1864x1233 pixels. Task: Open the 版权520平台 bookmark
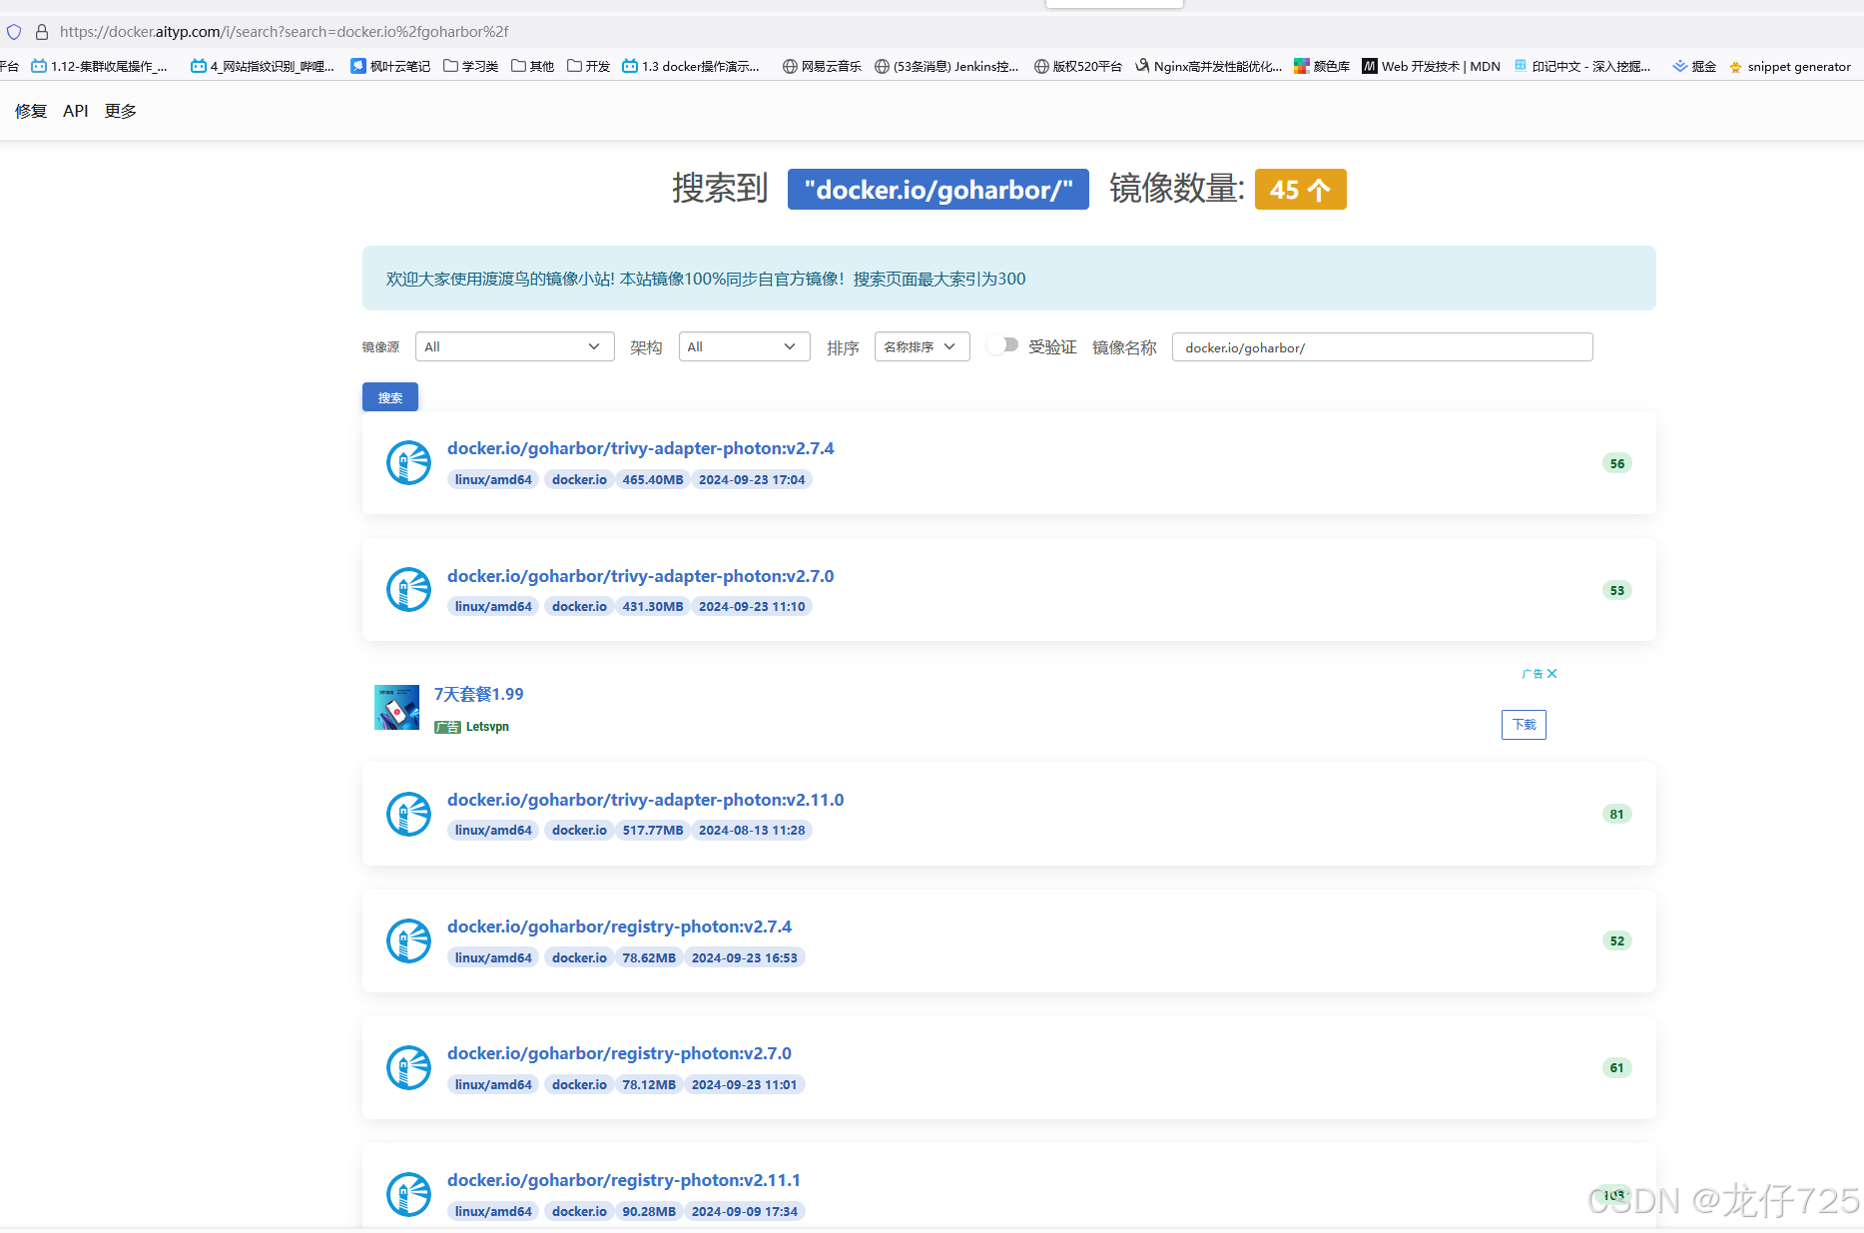point(1078,66)
